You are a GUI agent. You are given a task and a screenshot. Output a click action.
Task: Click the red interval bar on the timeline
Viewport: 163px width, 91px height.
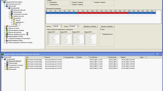point(103,13)
